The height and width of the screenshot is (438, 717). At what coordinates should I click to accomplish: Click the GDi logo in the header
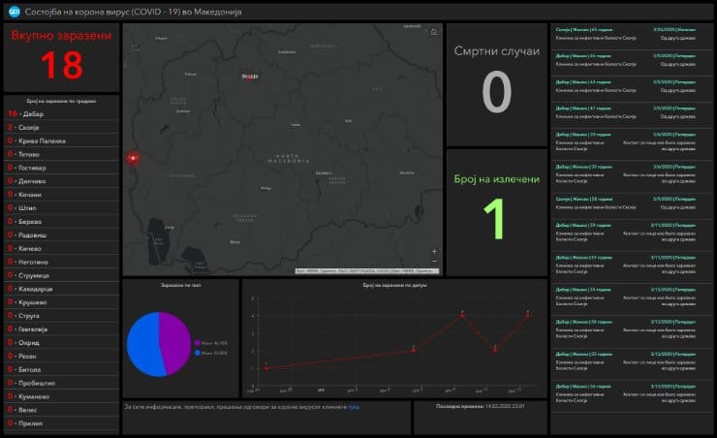[14, 11]
